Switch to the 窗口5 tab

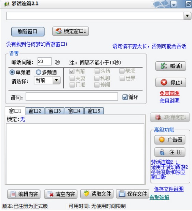coord(94,111)
